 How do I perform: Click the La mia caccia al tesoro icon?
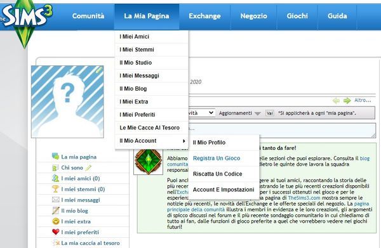coord(56,242)
